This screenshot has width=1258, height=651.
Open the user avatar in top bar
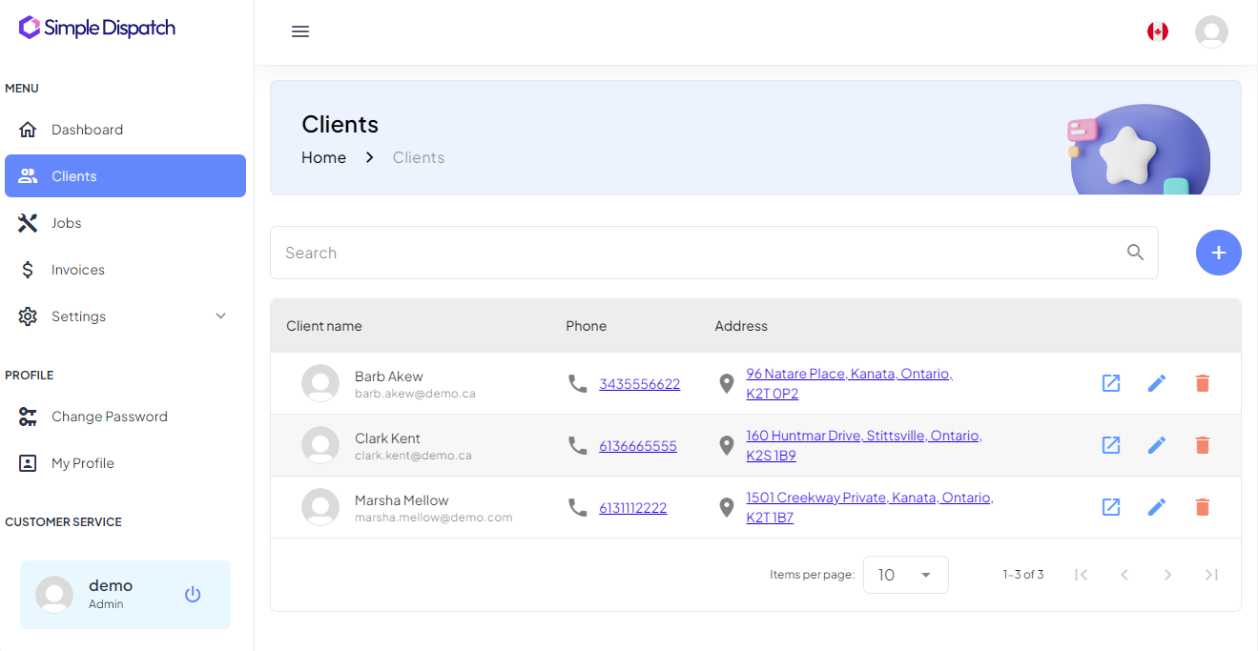pyautogui.click(x=1211, y=31)
